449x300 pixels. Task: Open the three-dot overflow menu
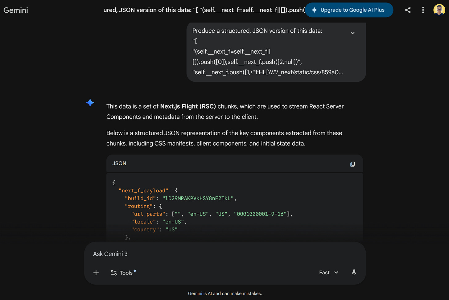click(x=423, y=10)
